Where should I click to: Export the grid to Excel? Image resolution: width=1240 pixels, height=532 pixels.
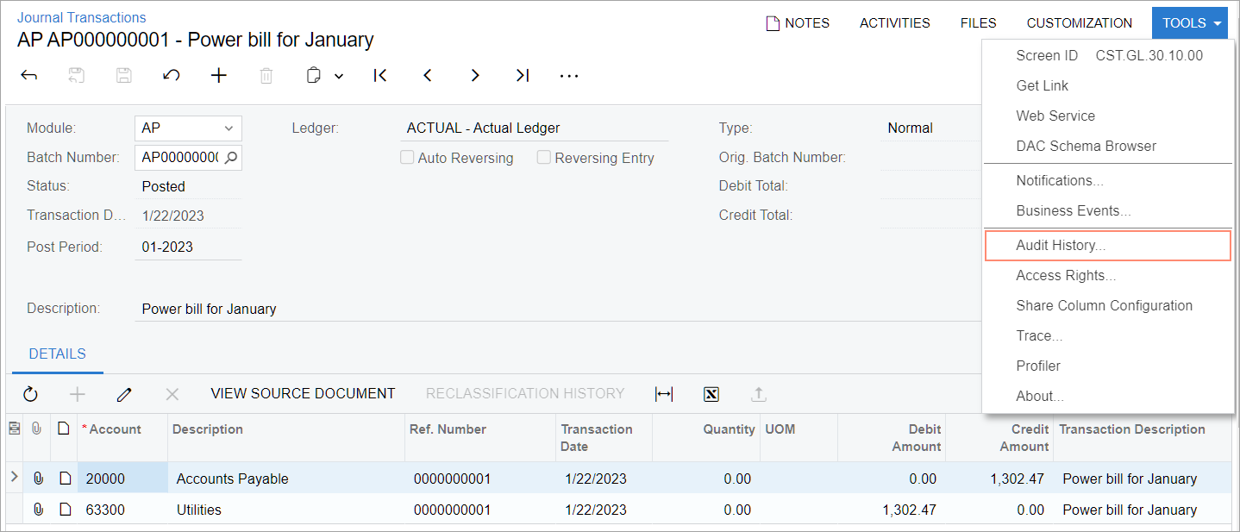pyautogui.click(x=711, y=394)
